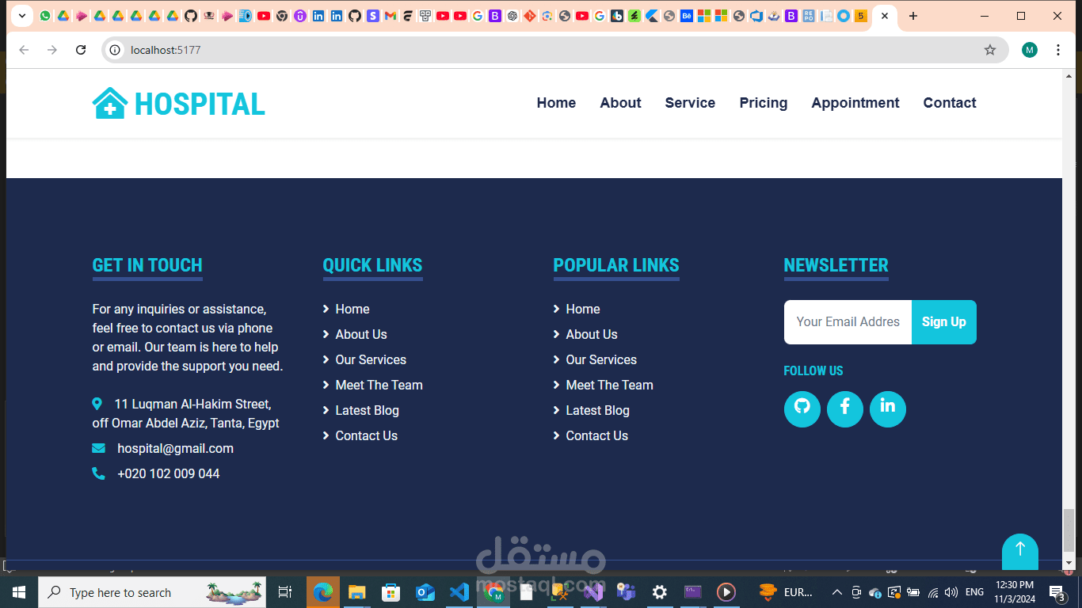Open Task View on the taskbar
Viewport: 1082px width, 608px height.
[285, 592]
